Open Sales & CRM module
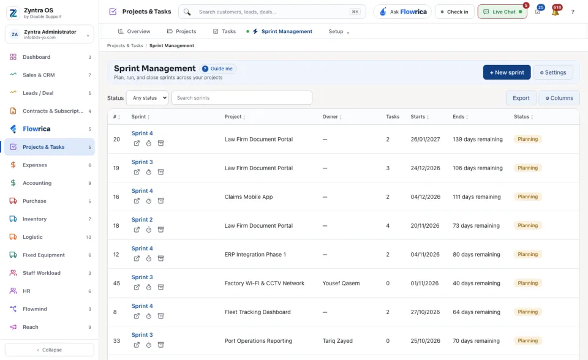The image size is (588, 360). point(50,75)
